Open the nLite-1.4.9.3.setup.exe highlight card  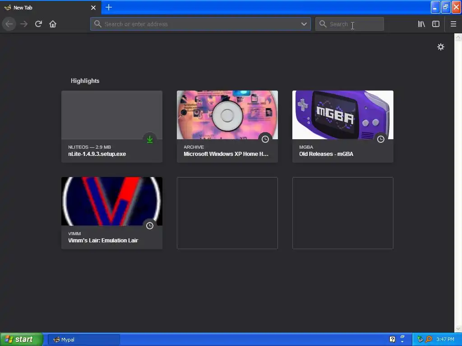pyautogui.click(x=112, y=127)
